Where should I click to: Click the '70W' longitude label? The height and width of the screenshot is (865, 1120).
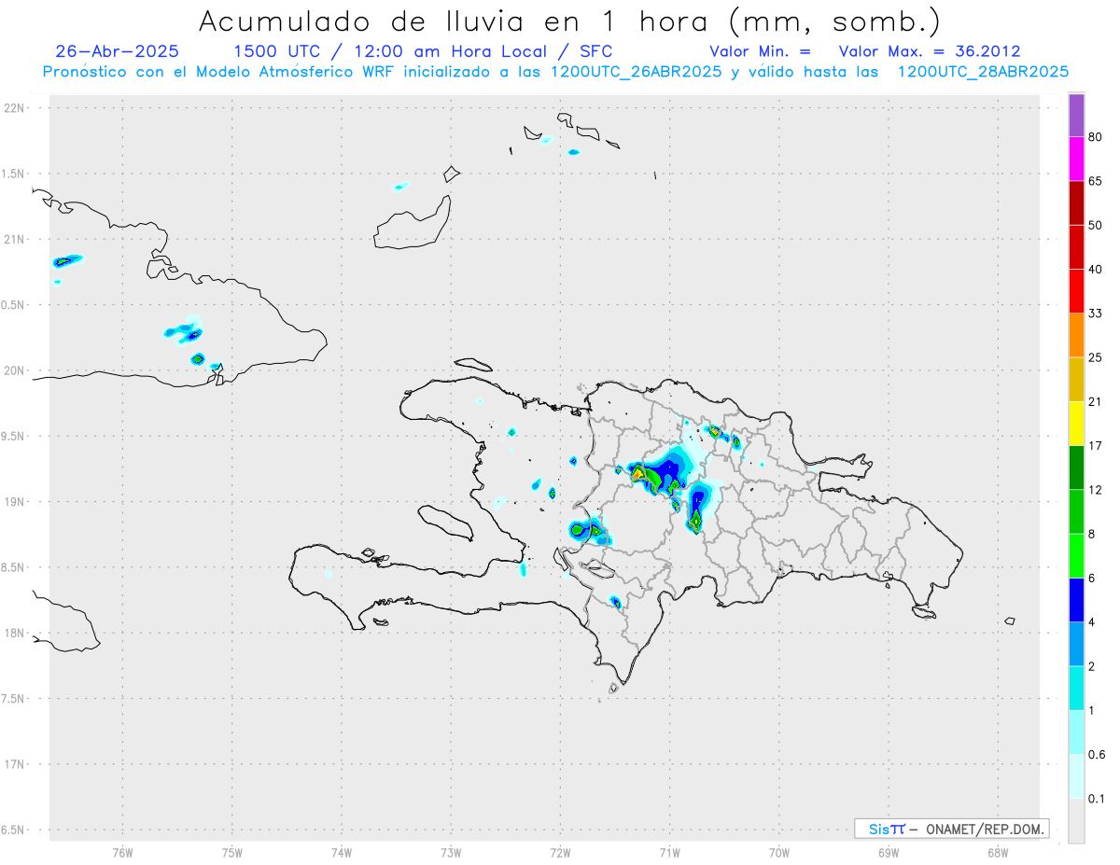pos(779,853)
